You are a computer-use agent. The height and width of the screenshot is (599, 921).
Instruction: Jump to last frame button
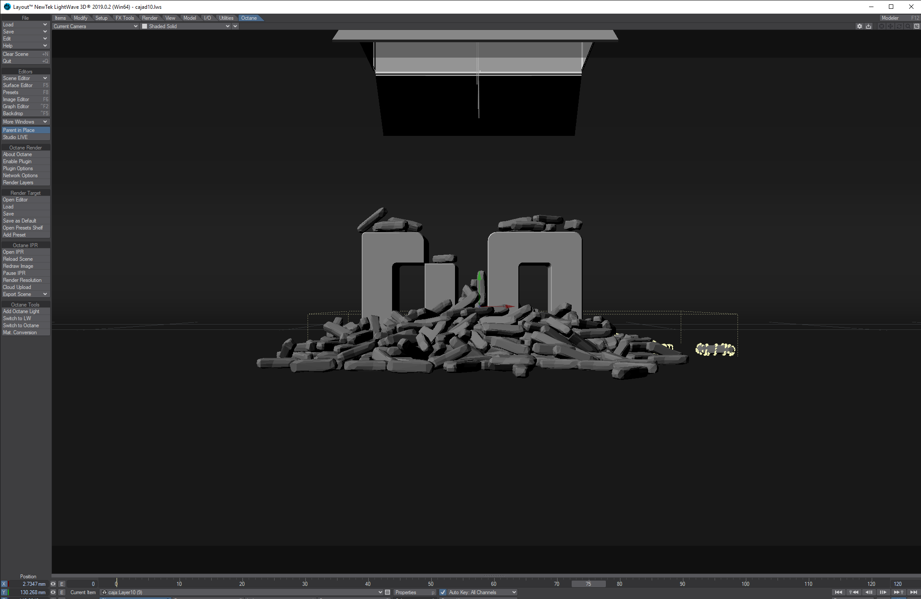pyautogui.click(x=914, y=592)
